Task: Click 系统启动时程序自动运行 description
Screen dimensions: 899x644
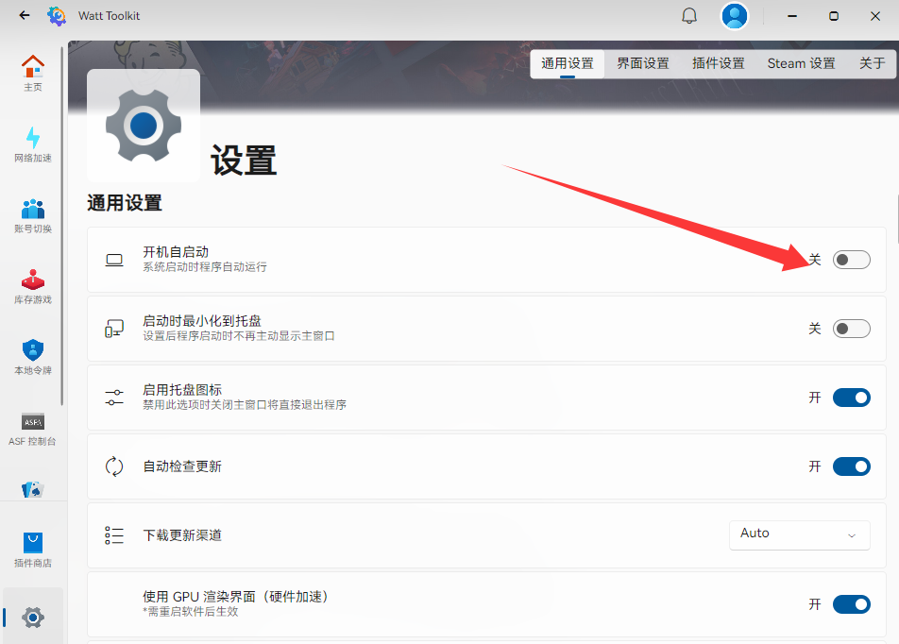Action: [205, 267]
